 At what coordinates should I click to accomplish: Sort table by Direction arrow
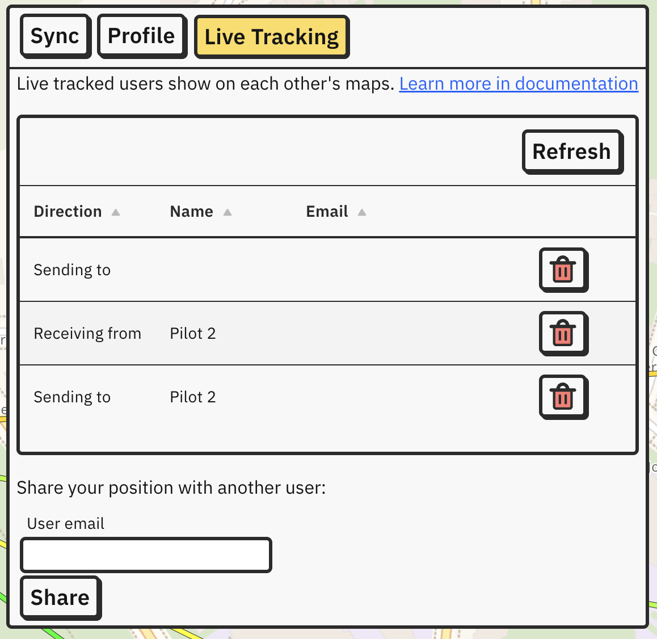116,212
